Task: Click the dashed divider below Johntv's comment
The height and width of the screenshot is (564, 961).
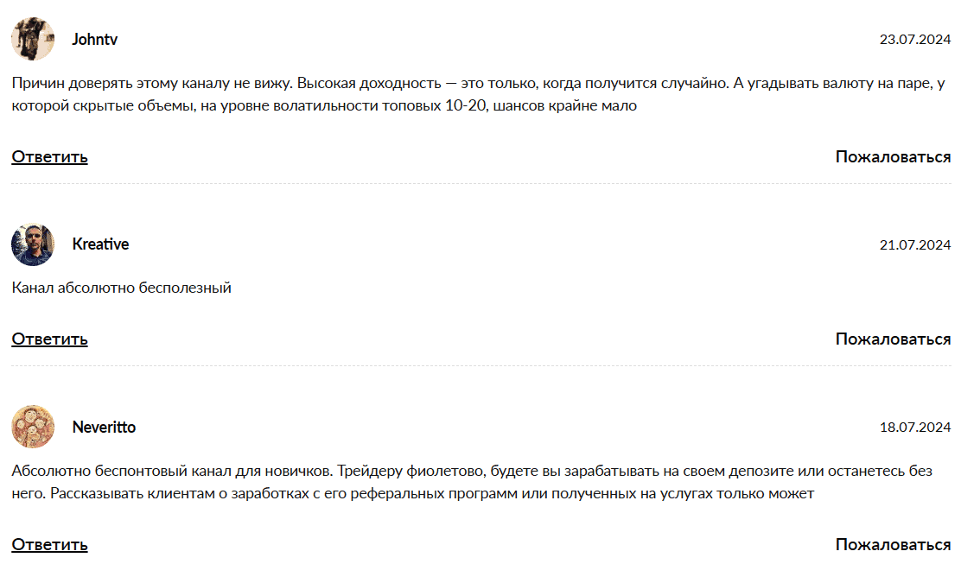Action: coord(480,184)
